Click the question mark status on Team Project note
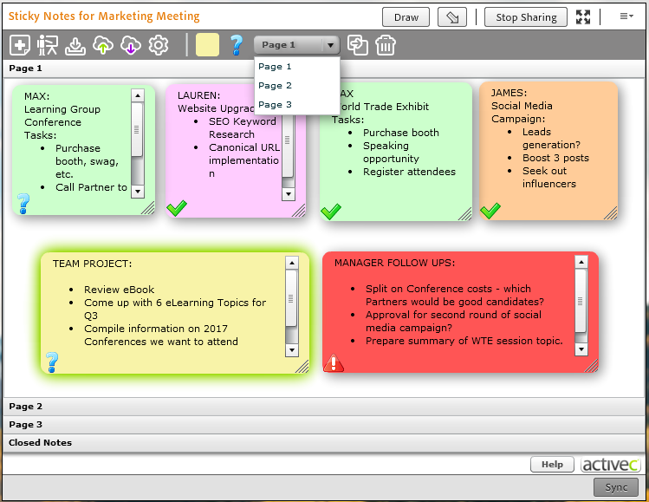The height and width of the screenshot is (502, 649). pyautogui.click(x=52, y=362)
